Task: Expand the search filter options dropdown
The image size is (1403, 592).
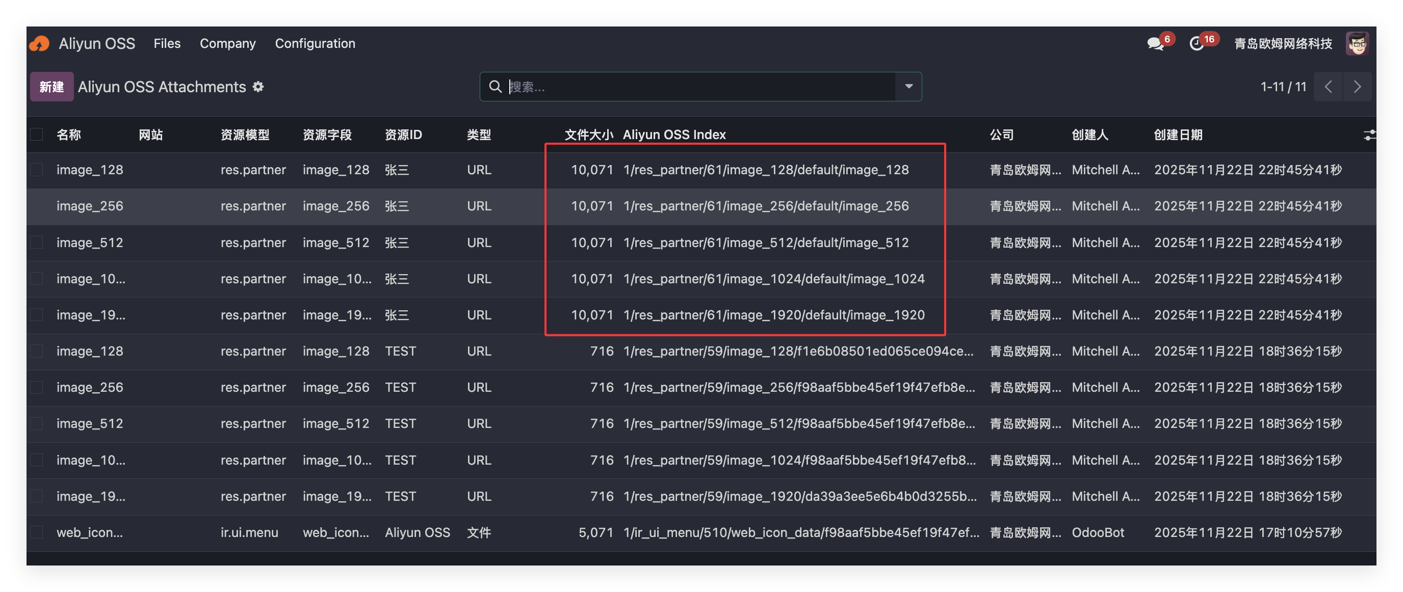Action: pyautogui.click(x=908, y=87)
